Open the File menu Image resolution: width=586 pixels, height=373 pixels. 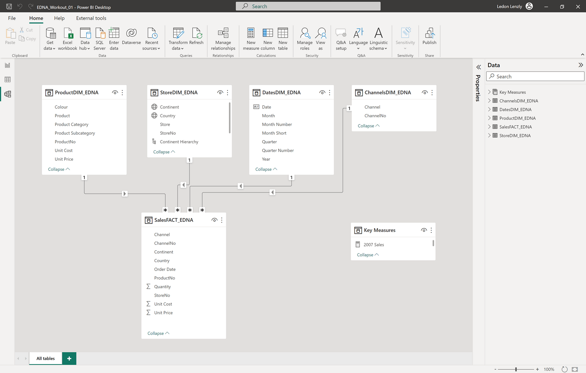click(11, 18)
